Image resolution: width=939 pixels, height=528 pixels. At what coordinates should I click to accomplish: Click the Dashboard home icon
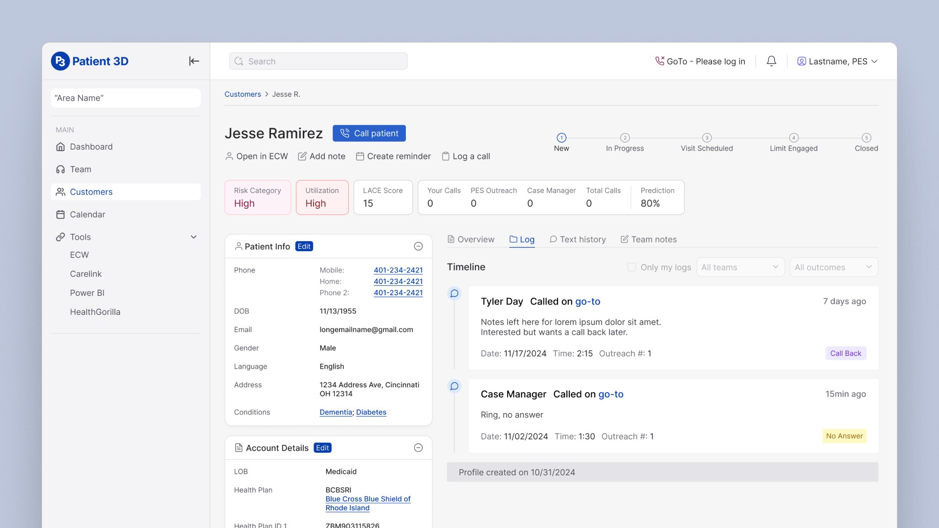[61, 147]
